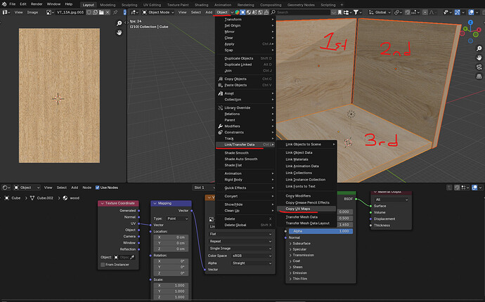This screenshot has width=485, height=302.
Task: Open the Global transform orientation dropdown
Action: click(x=380, y=13)
